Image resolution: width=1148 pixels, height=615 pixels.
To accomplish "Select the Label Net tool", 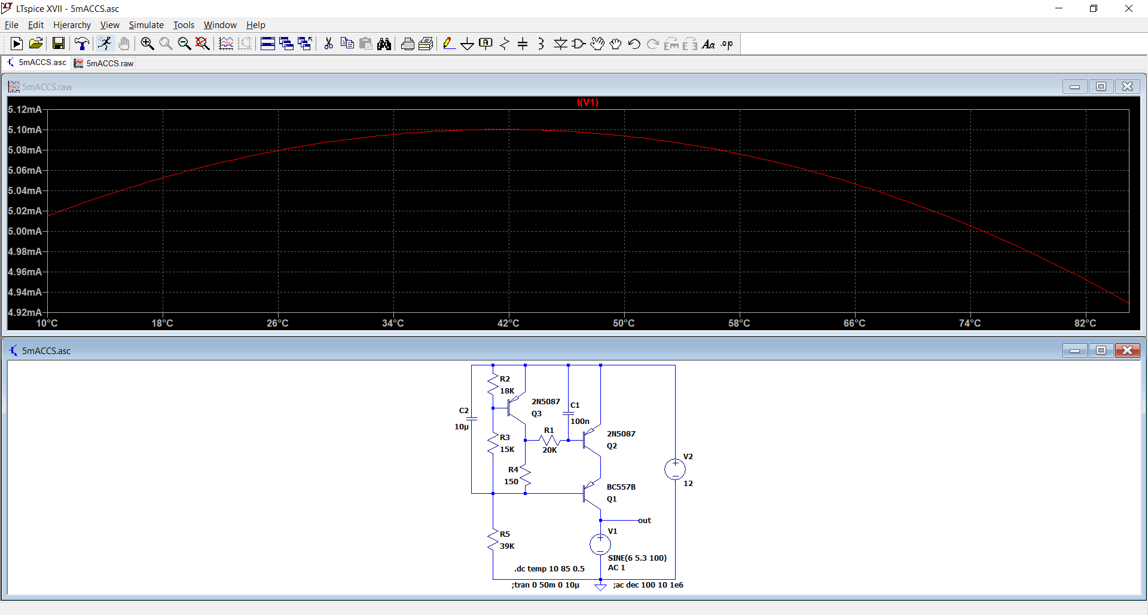I will (x=486, y=44).
